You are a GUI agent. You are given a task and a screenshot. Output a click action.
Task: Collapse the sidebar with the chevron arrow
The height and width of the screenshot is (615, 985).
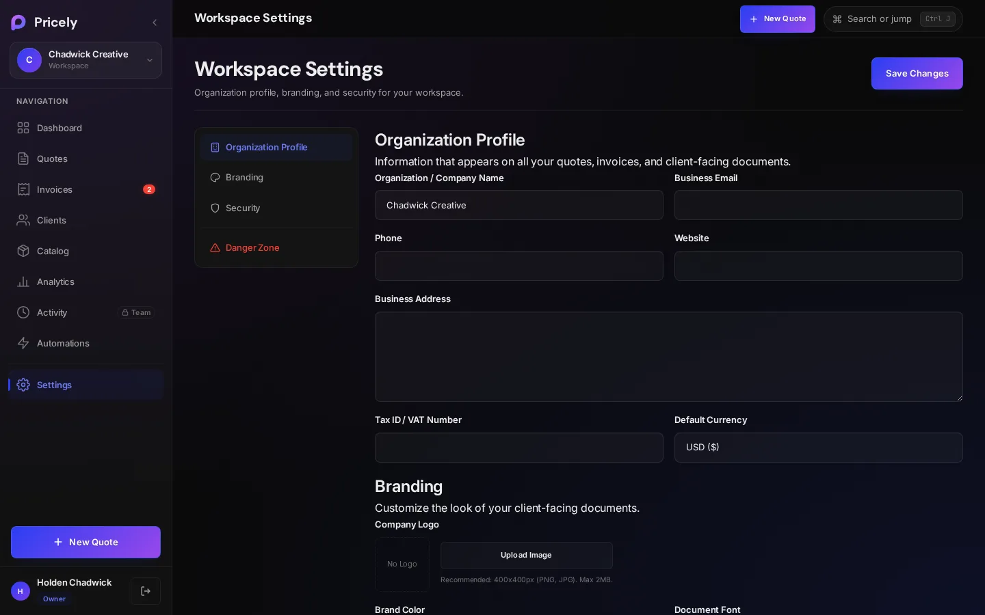pyautogui.click(x=155, y=23)
